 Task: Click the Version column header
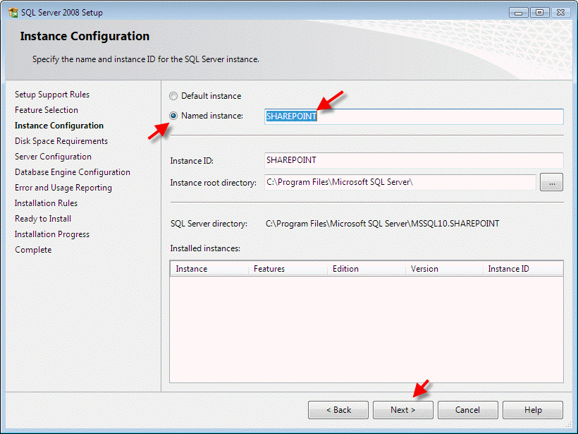click(x=444, y=269)
